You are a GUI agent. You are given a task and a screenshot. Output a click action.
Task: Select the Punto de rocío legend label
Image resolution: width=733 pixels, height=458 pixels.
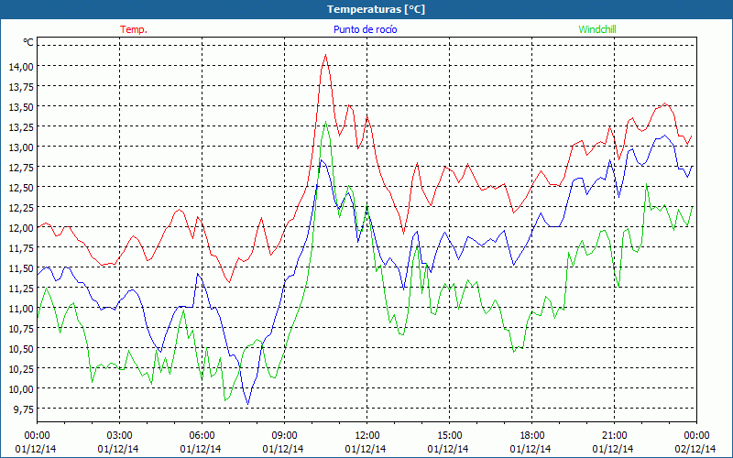click(x=365, y=29)
